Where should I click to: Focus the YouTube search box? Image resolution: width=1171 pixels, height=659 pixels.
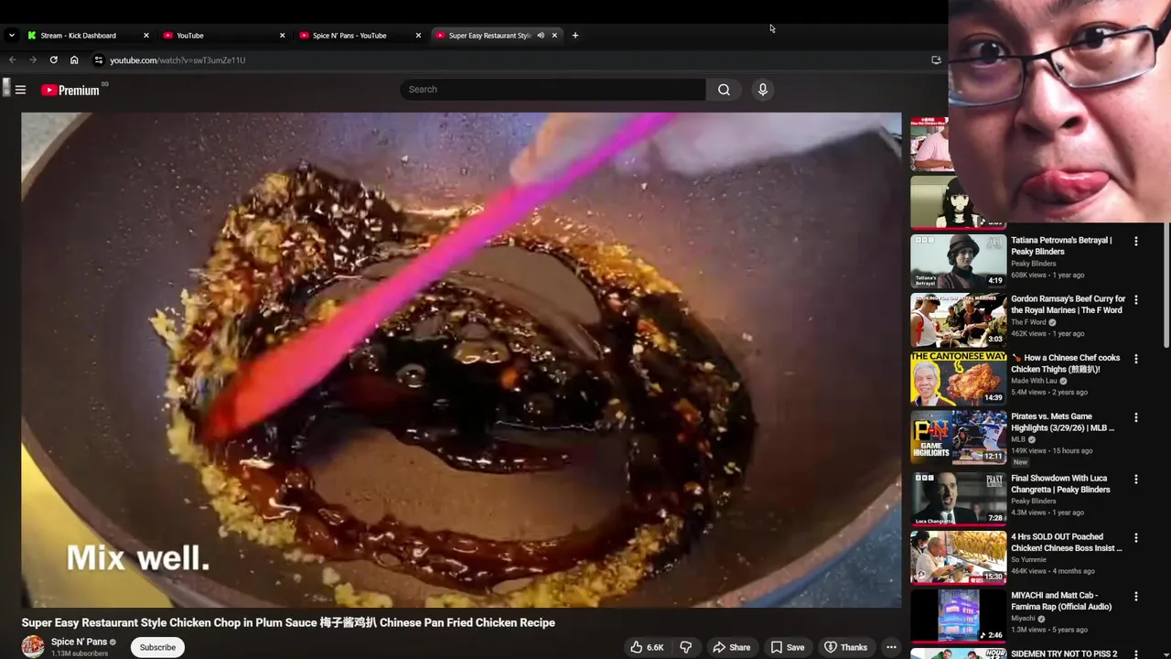553,90
